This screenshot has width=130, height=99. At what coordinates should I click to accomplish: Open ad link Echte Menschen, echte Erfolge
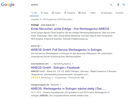click(70, 29)
